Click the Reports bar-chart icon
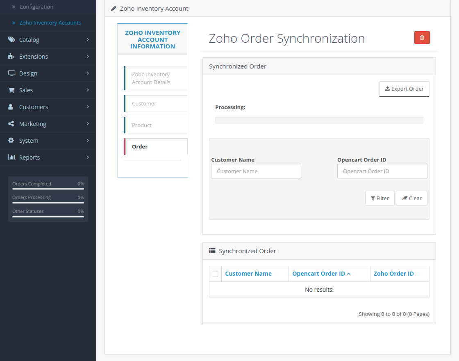Viewport: 459px width, 361px height. (11, 158)
